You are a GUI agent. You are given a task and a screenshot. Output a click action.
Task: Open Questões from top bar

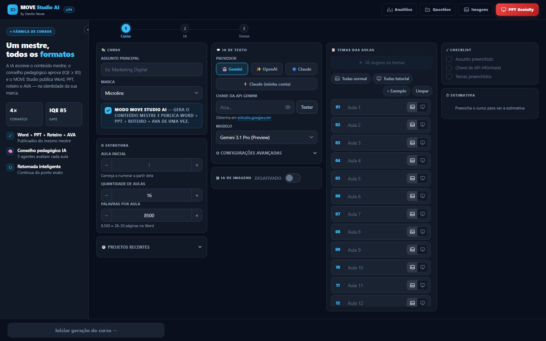(438, 10)
